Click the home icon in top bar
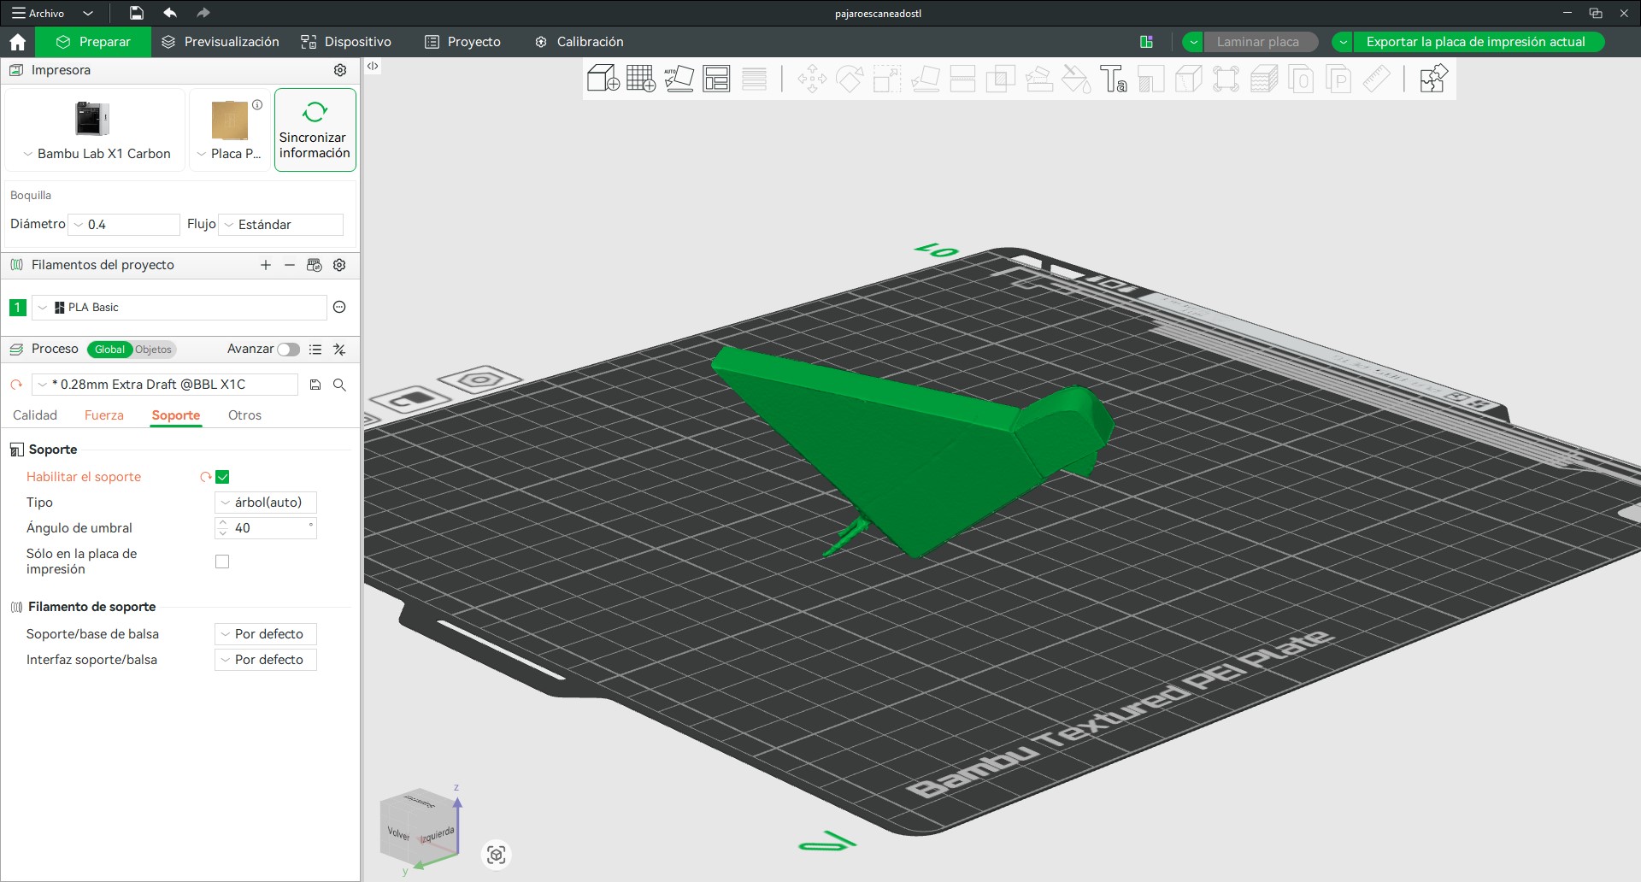The width and height of the screenshot is (1641, 882). pos(18,42)
